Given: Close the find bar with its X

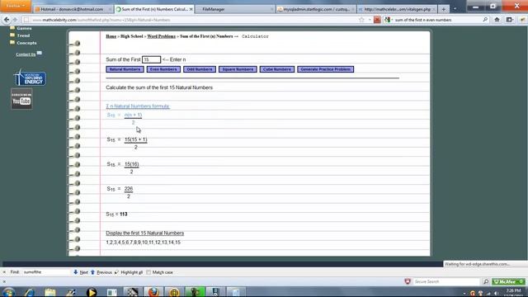Looking at the screenshot, I should (4, 272).
